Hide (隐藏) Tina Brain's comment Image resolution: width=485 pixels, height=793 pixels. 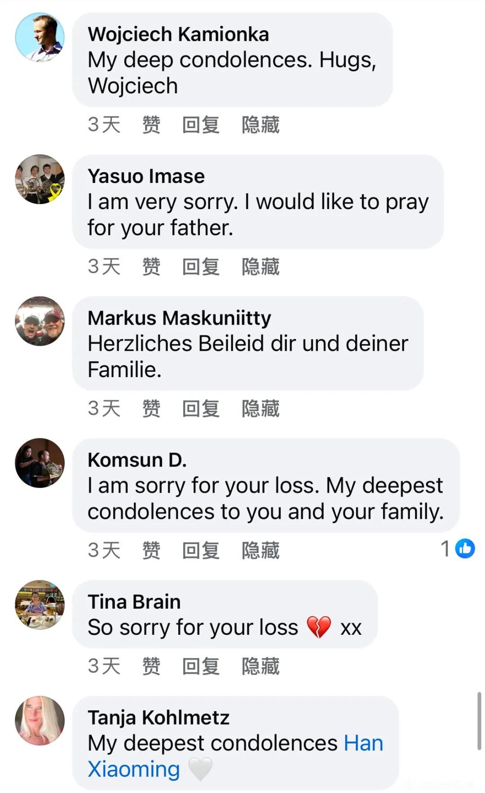click(260, 666)
